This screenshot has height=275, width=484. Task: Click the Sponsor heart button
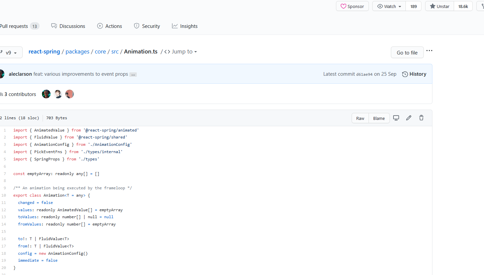(352, 6)
